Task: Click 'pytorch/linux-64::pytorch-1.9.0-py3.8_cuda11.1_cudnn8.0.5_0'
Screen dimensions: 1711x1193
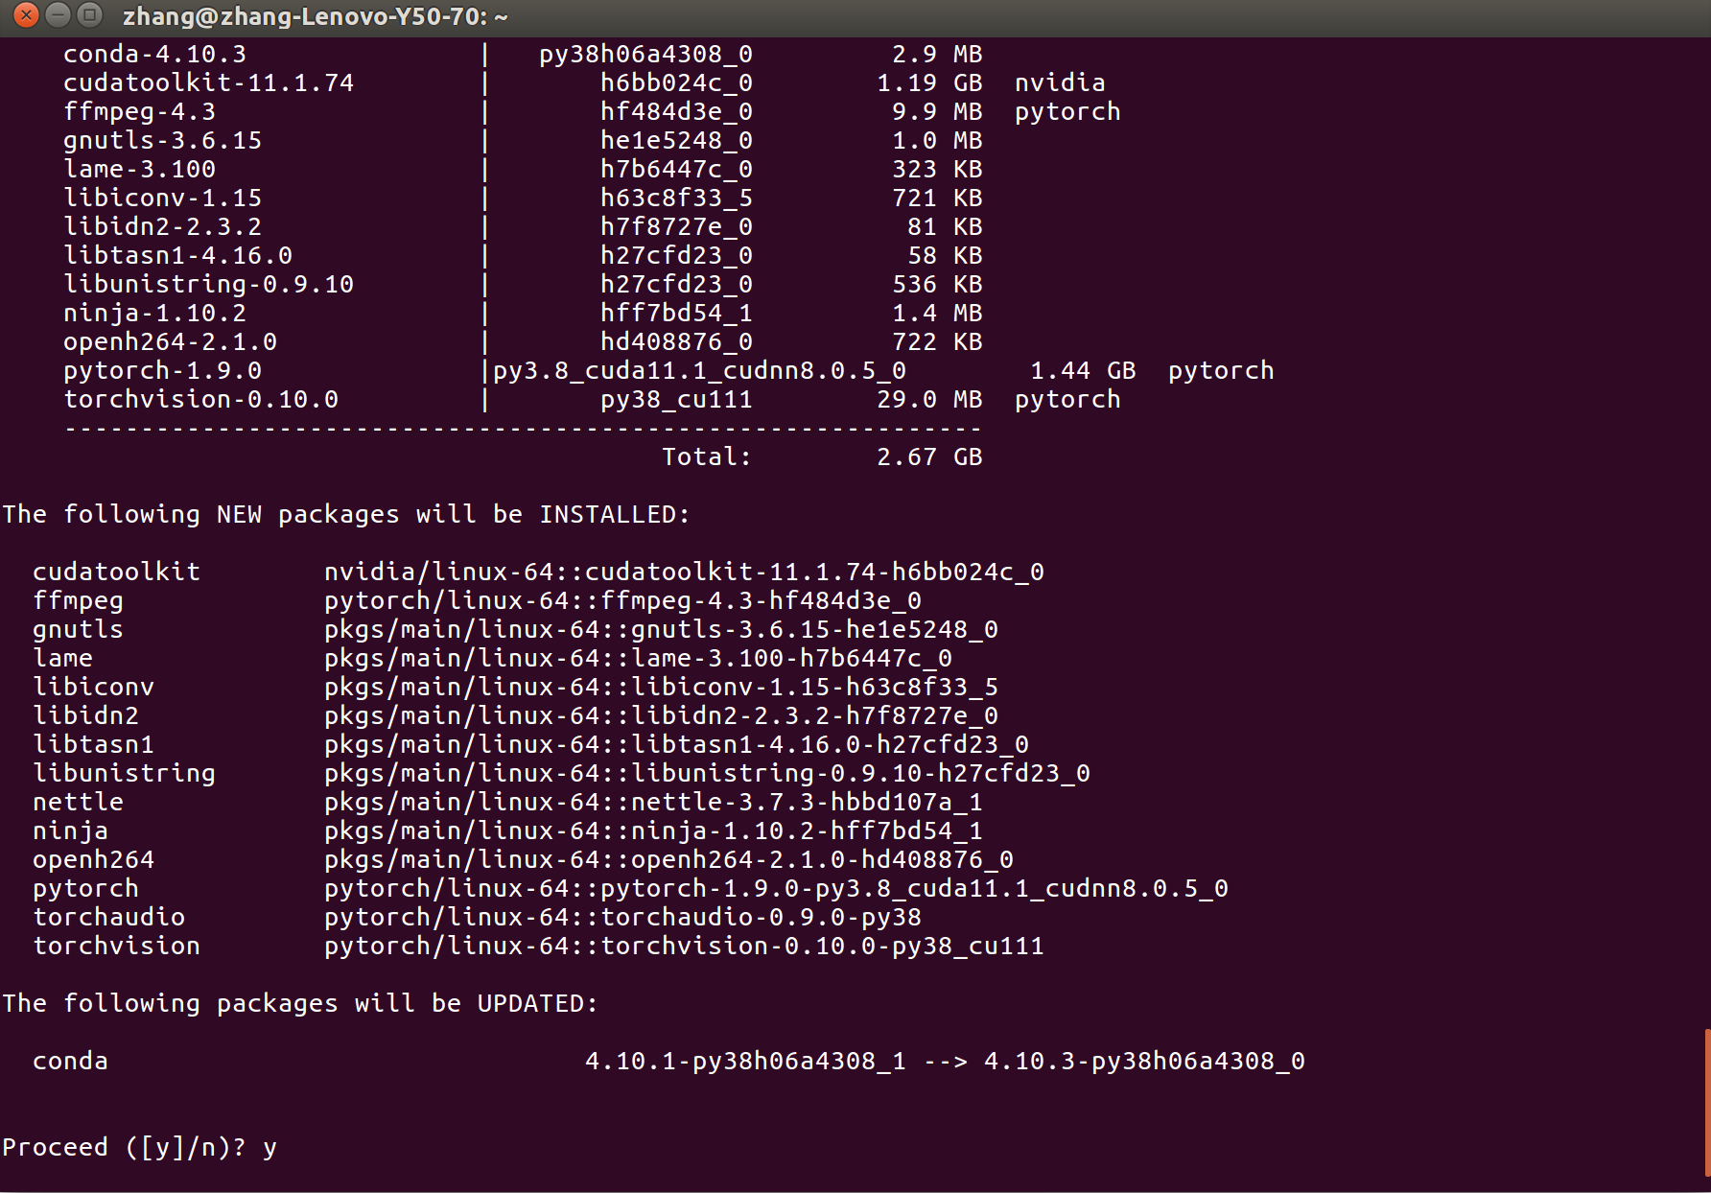Action: pos(776,889)
